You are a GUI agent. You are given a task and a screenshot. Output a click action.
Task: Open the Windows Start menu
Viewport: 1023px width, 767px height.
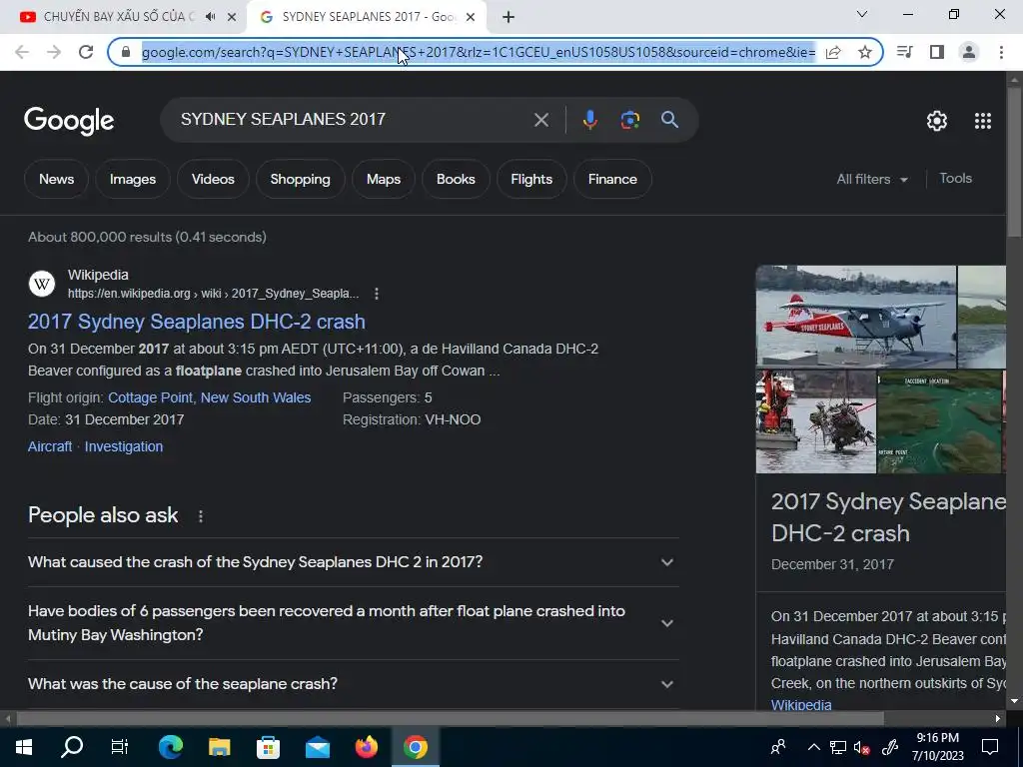[x=24, y=747]
